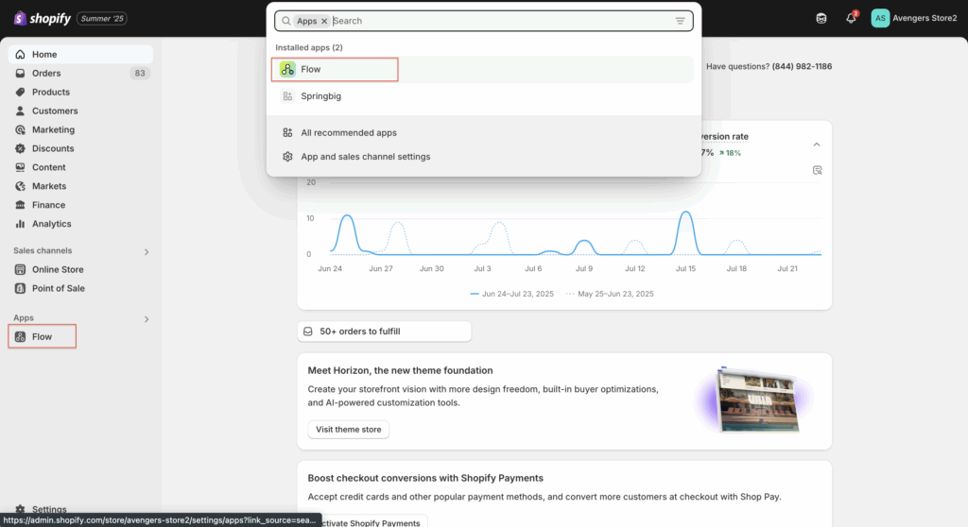Open Orders in sidebar

click(x=80, y=73)
